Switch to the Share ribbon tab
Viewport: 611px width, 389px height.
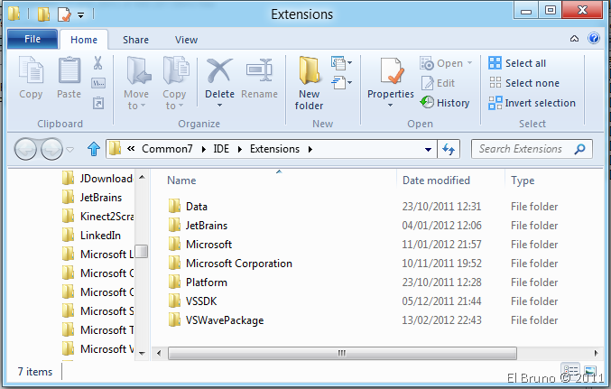click(x=136, y=40)
